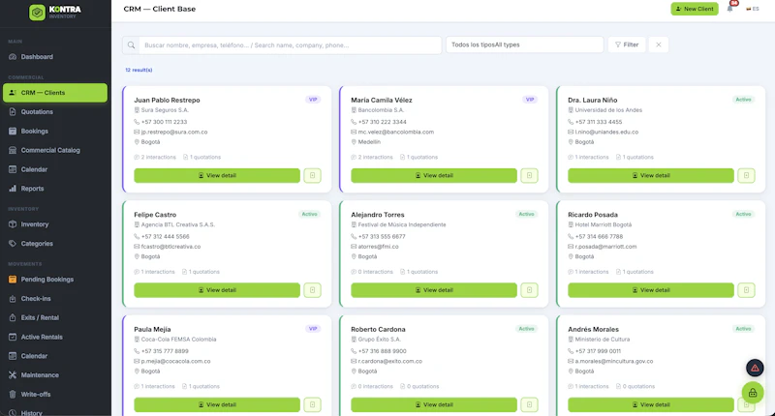
Task: Open the Commercial Catalog
Action: (55, 150)
